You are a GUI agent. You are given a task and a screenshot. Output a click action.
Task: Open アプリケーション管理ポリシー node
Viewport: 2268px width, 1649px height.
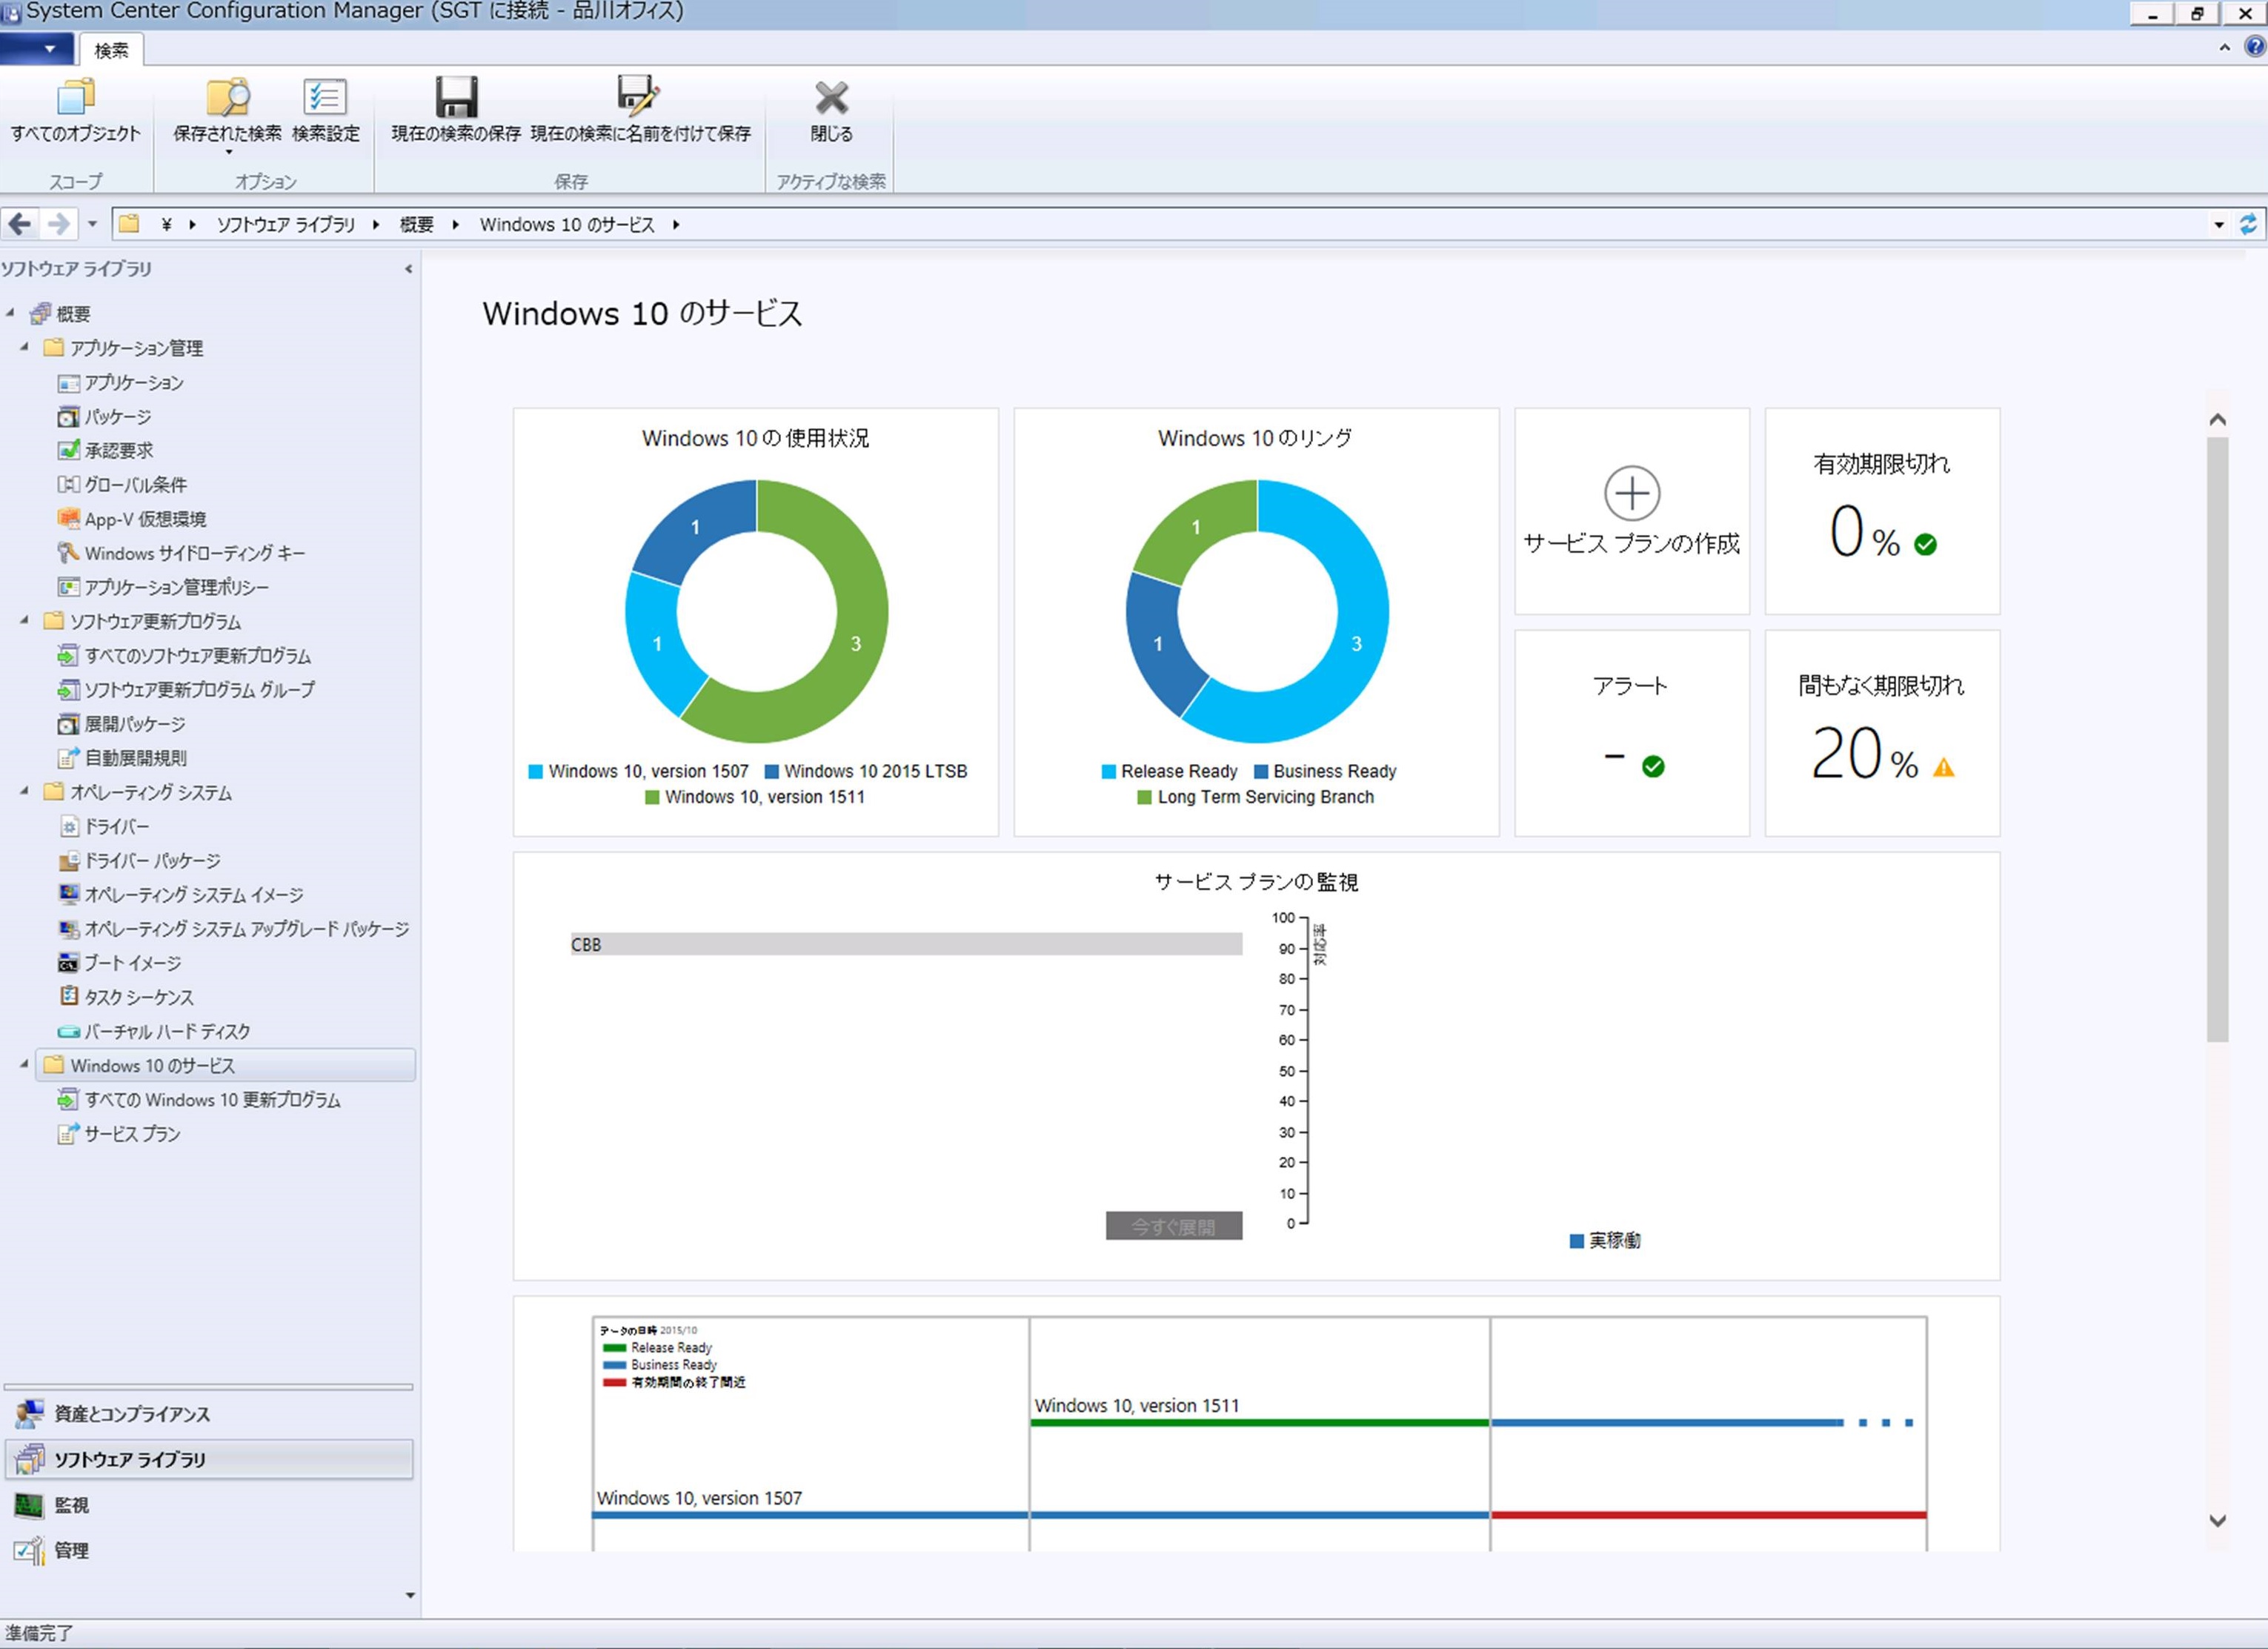(163, 587)
